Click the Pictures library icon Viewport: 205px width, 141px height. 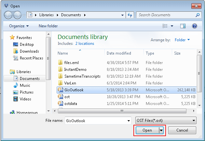click(x=16, y=92)
